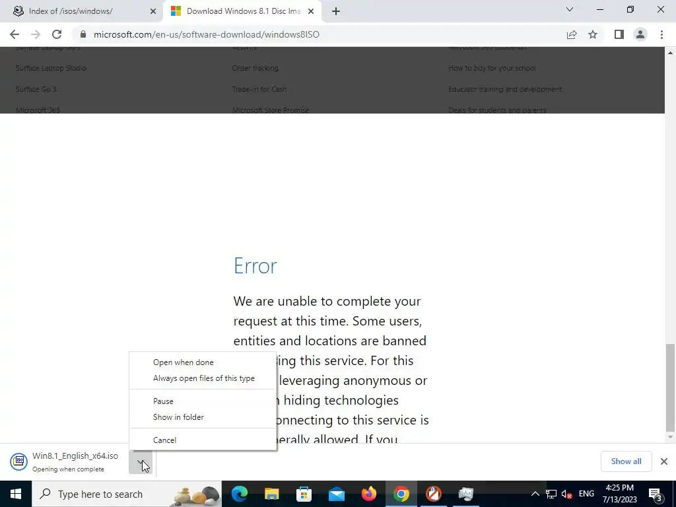Launch Microsoft Edge from the taskbar
The height and width of the screenshot is (507, 676).
239,494
